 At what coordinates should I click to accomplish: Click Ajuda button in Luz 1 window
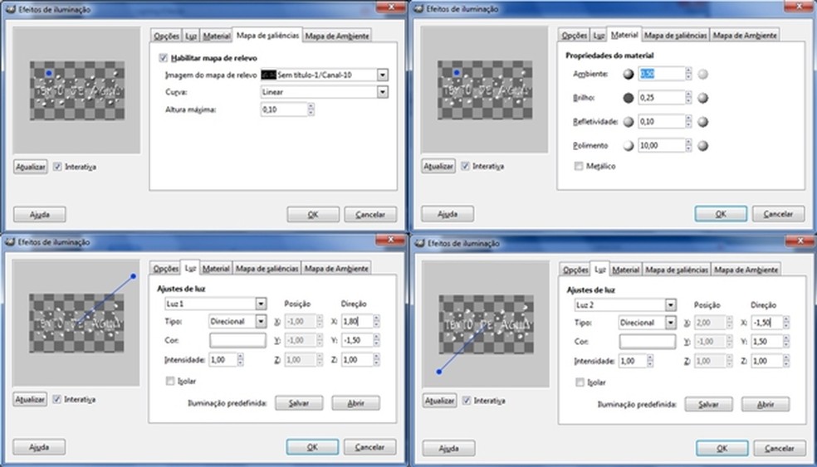click(39, 447)
